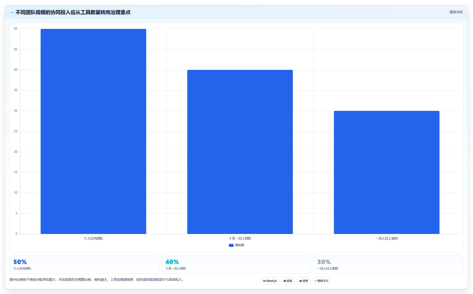This screenshot has height=294, width=473.
Task: Click the 一百人以上组织 x-axis label
Action: click(387, 238)
